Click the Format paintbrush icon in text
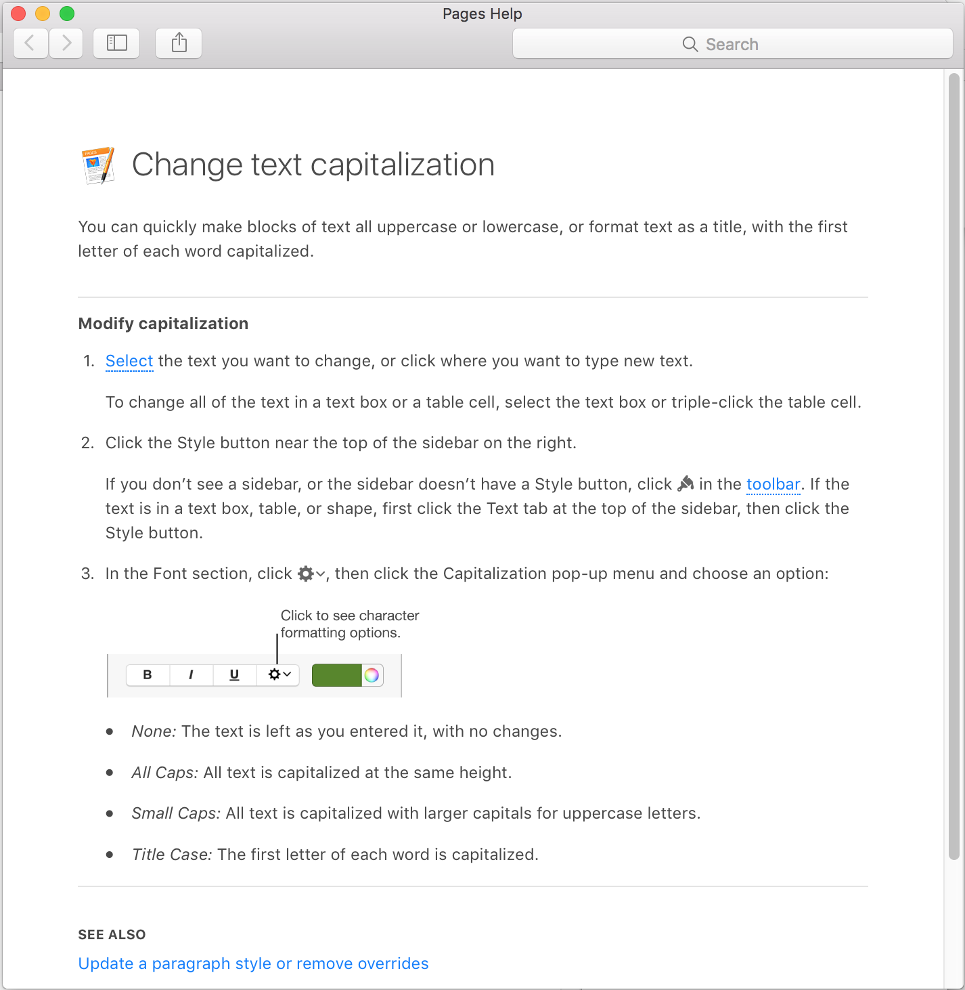 pyautogui.click(x=686, y=483)
